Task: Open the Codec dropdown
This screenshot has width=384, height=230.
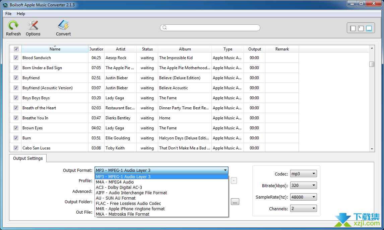Action: point(304,174)
